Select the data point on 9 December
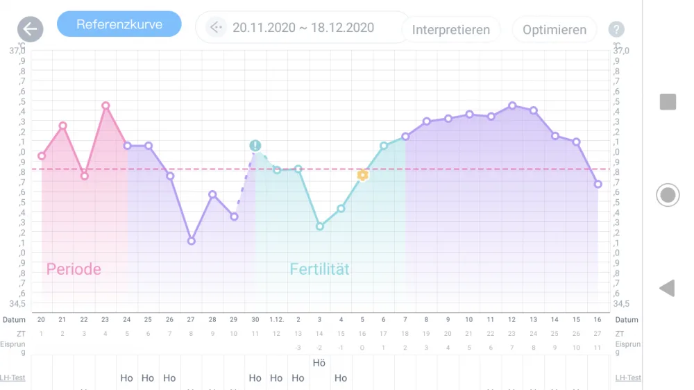Screen dimensions: 694x390 coord(448,119)
